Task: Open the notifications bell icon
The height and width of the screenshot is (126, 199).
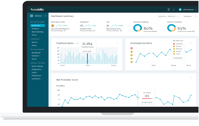Action: pos(174,10)
